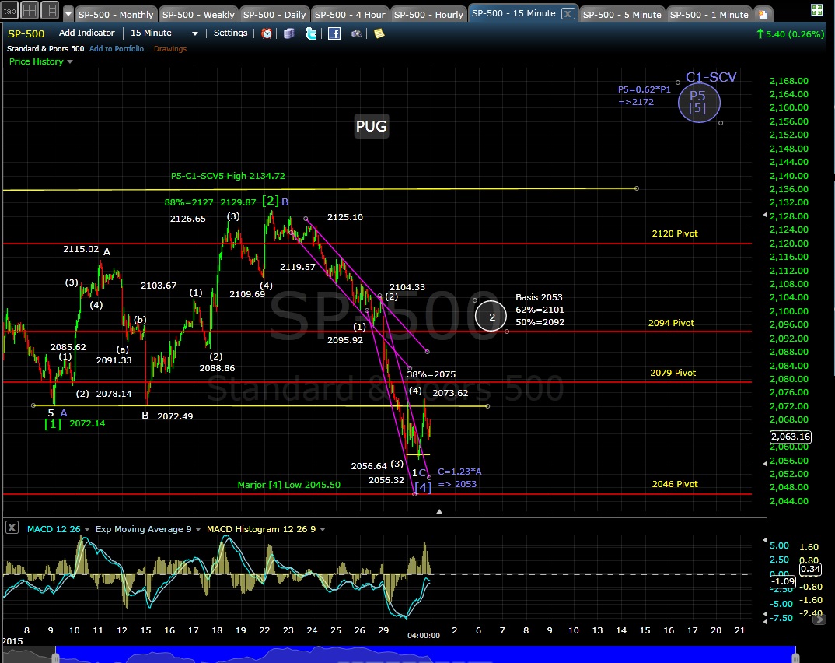The width and height of the screenshot is (835, 663).
Task: Switch to SP-500 - Monthly tab
Action: click(116, 14)
